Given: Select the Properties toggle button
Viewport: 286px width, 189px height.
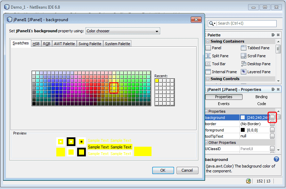Looking at the screenshot, I should (224, 97).
